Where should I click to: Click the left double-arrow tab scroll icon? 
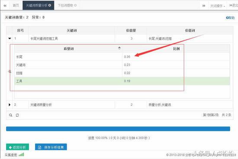5,6
